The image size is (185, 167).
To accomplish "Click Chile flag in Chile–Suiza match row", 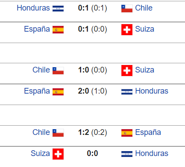I will [58, 71].
